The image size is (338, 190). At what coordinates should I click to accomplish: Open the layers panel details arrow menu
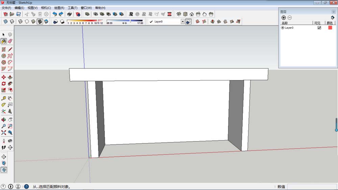(333, 18)
